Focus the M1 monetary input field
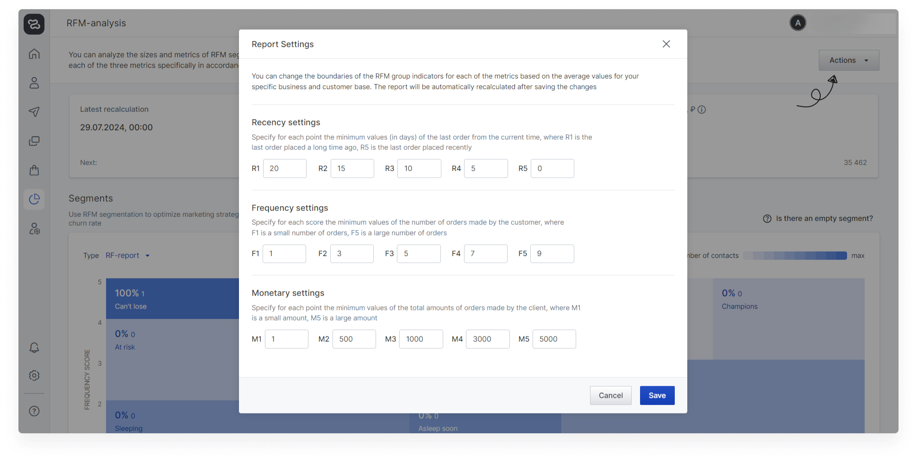 (x=286, y=339)
